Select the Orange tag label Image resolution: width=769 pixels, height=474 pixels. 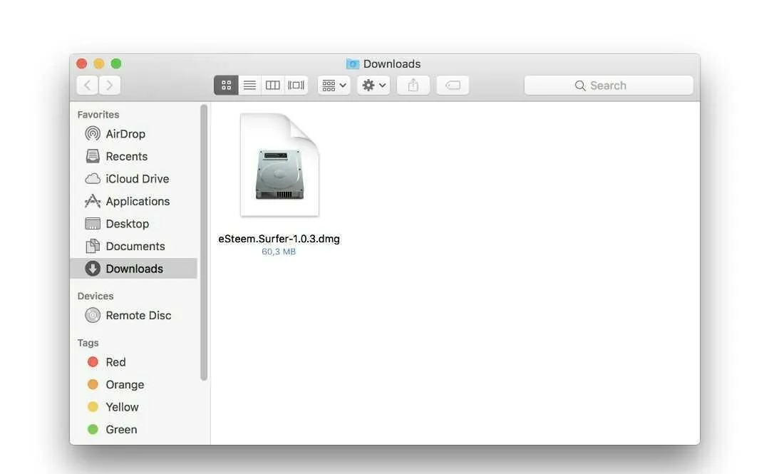[125, 385]
